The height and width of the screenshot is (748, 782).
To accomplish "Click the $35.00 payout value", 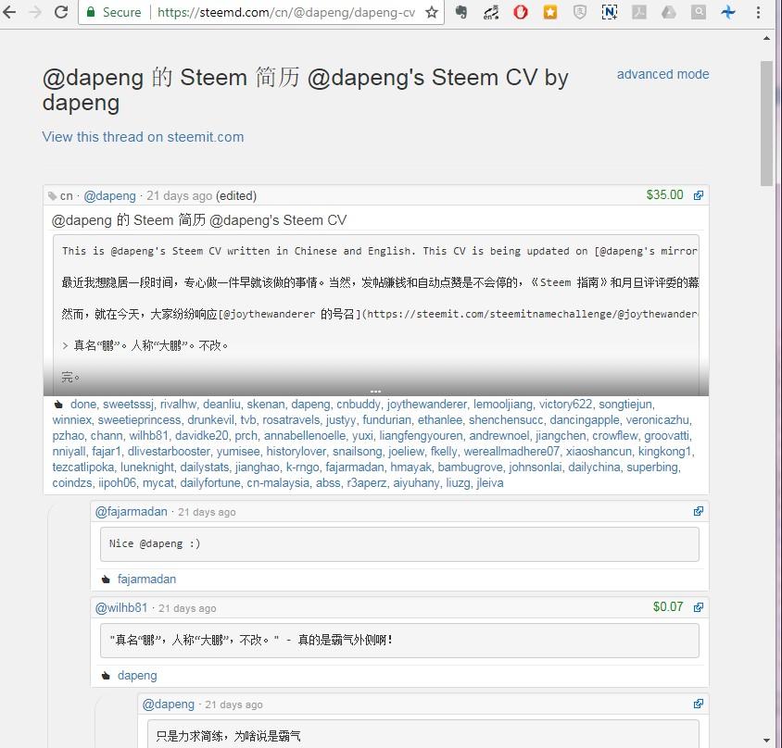I will (x=665, y=194).
